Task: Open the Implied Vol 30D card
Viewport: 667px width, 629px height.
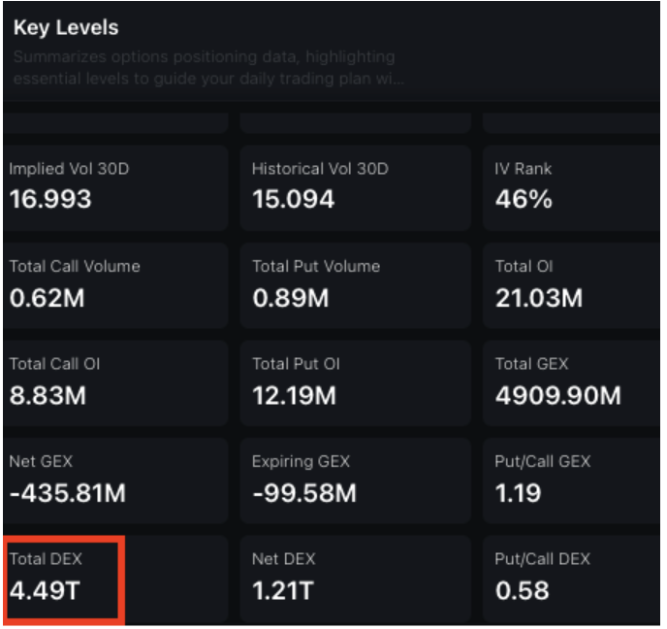Action: pos(115,188)
